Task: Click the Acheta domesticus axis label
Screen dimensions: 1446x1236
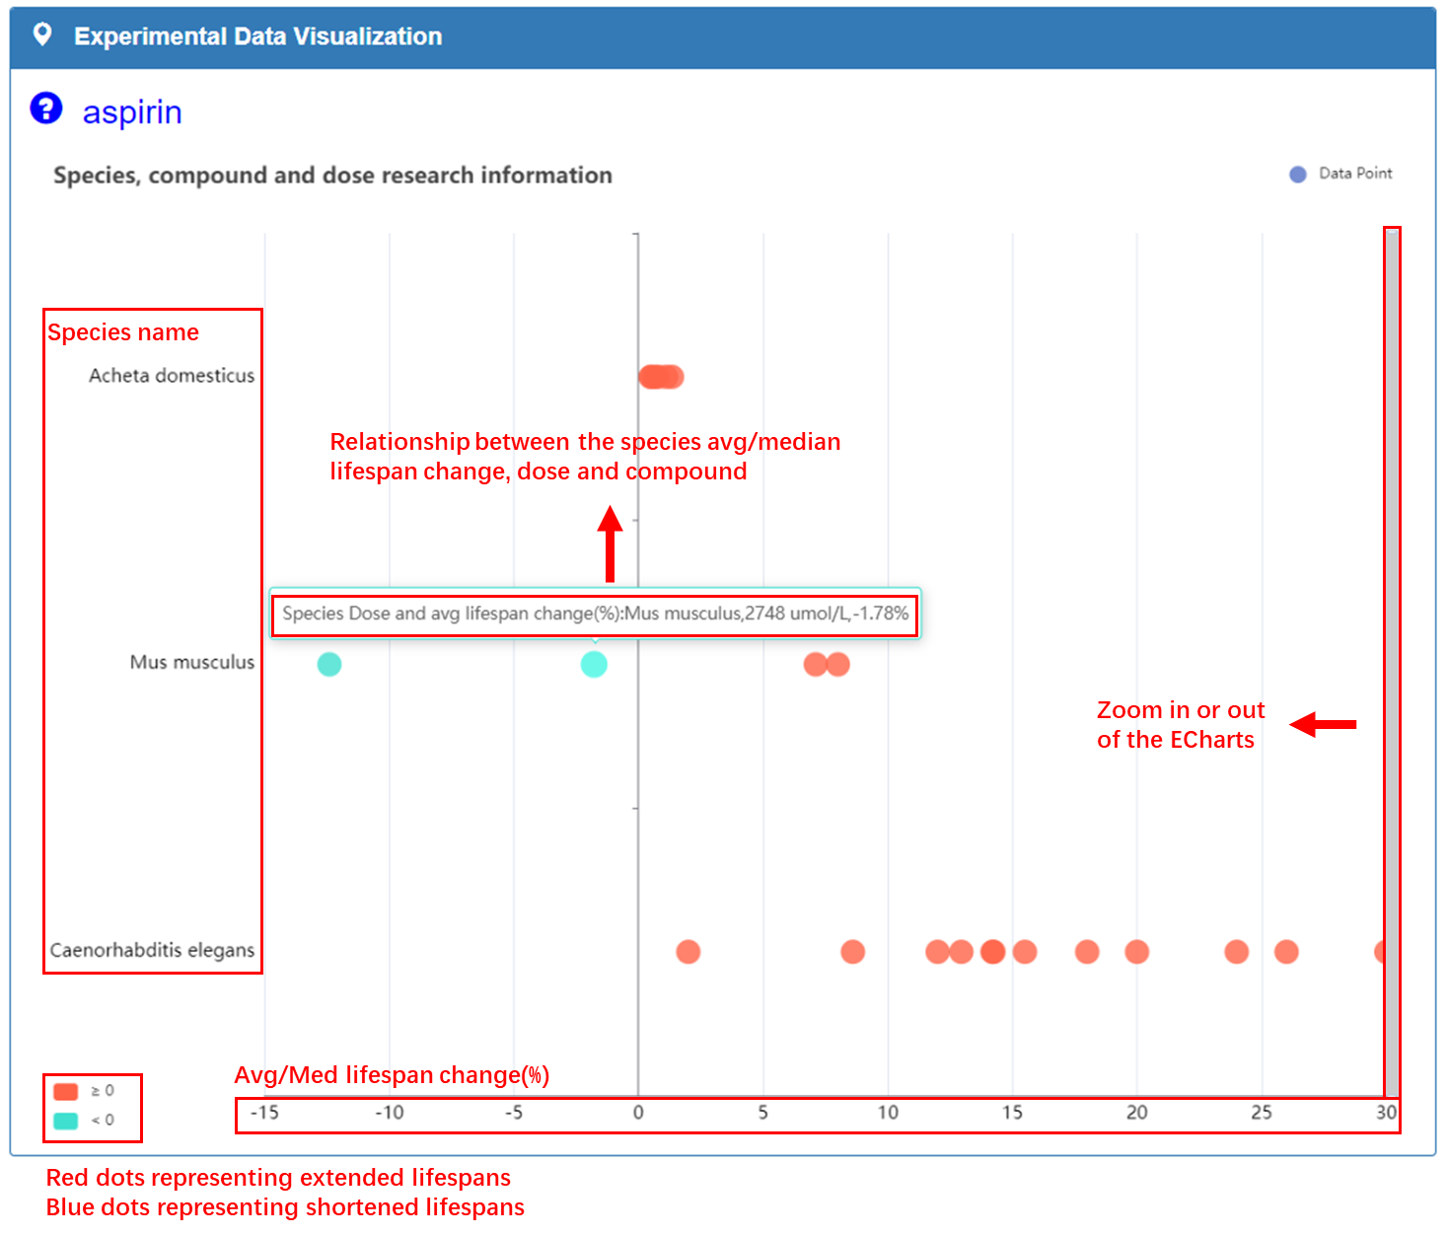Action: [172, 376]
